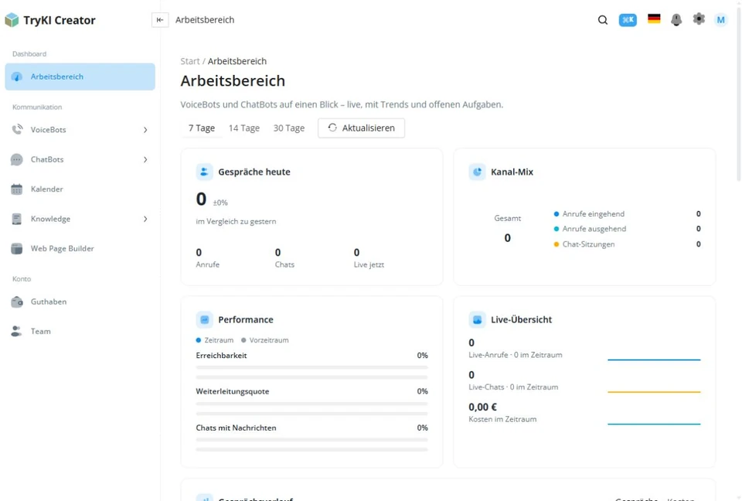Viewport: 742px width, 501px height.
Task: Click the 0,00 € cost value
Action: point(482,407)
